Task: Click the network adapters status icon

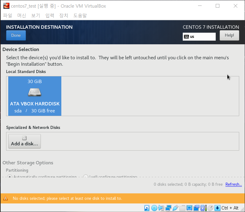Action: click(168, 208)
